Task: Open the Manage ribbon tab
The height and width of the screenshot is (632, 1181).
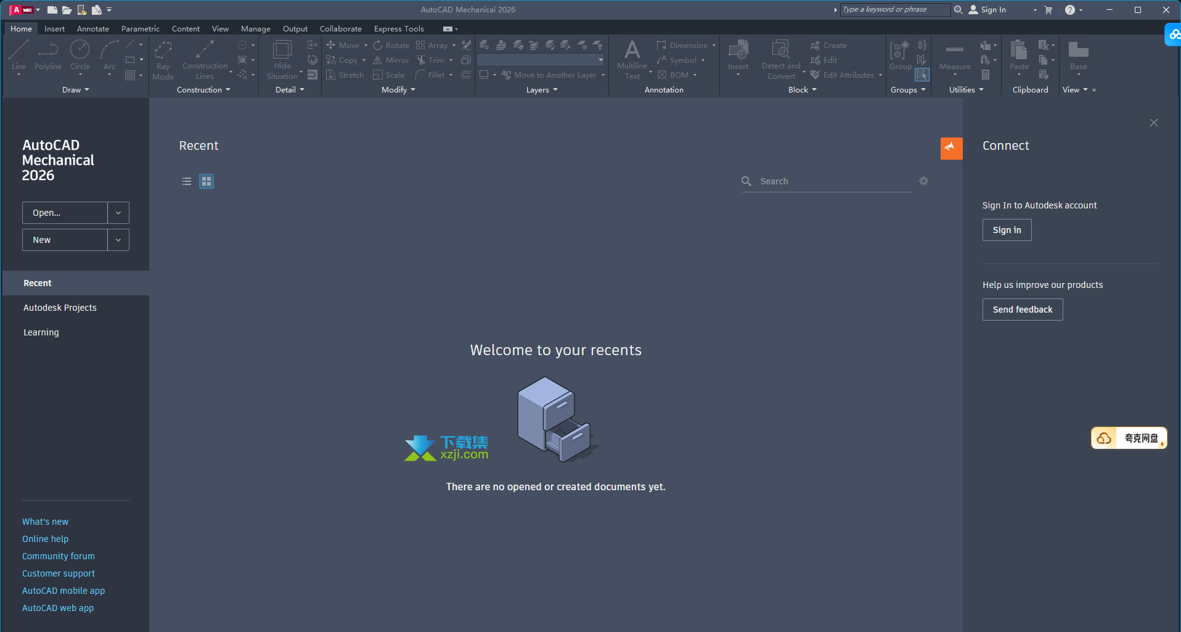Action: [255, 28]
